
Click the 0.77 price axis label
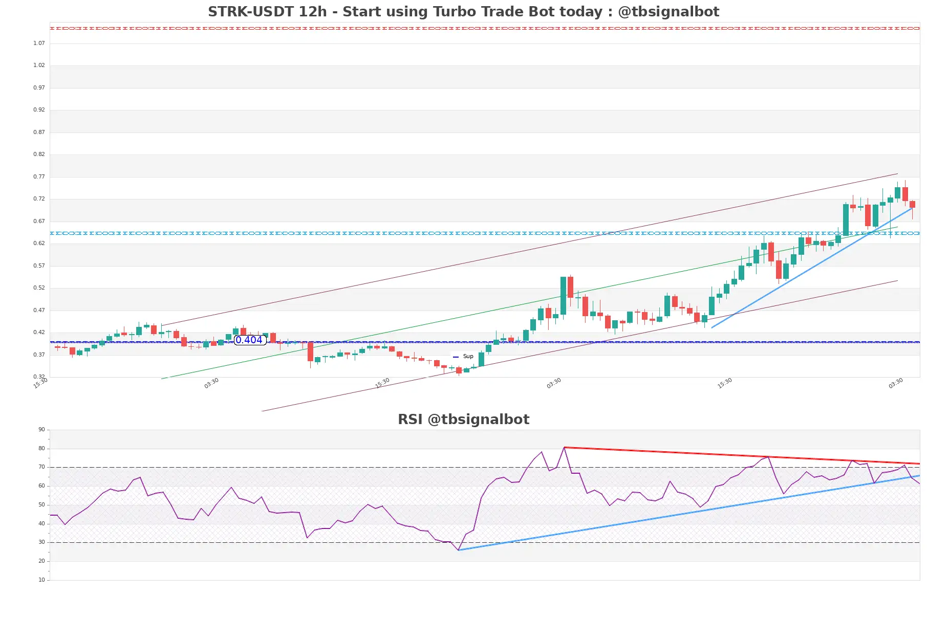click(x=39, y=177)
